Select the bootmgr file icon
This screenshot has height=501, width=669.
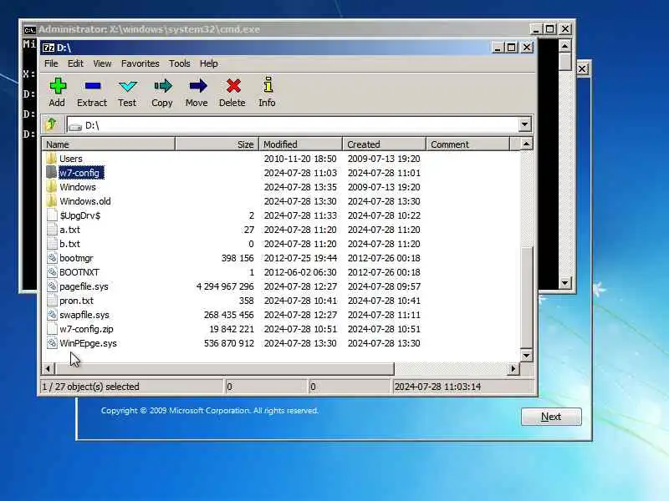(x=52, y=258)
